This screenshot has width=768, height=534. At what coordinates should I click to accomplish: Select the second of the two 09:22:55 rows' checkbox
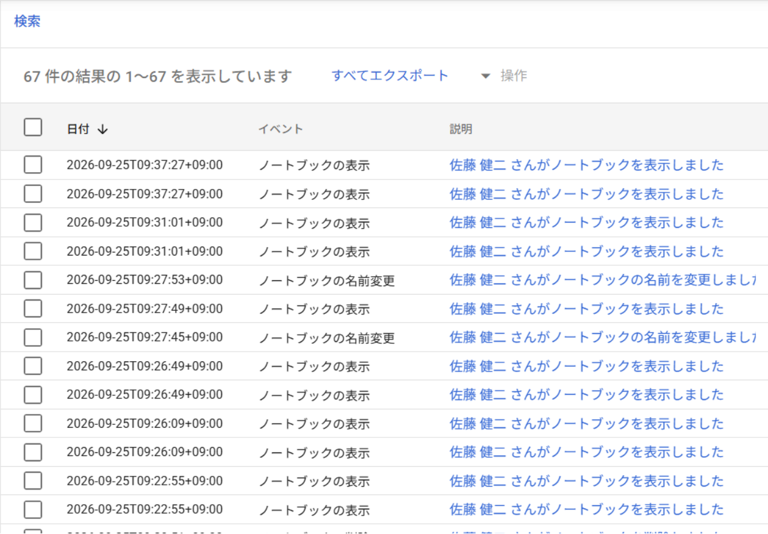[33, 510]
